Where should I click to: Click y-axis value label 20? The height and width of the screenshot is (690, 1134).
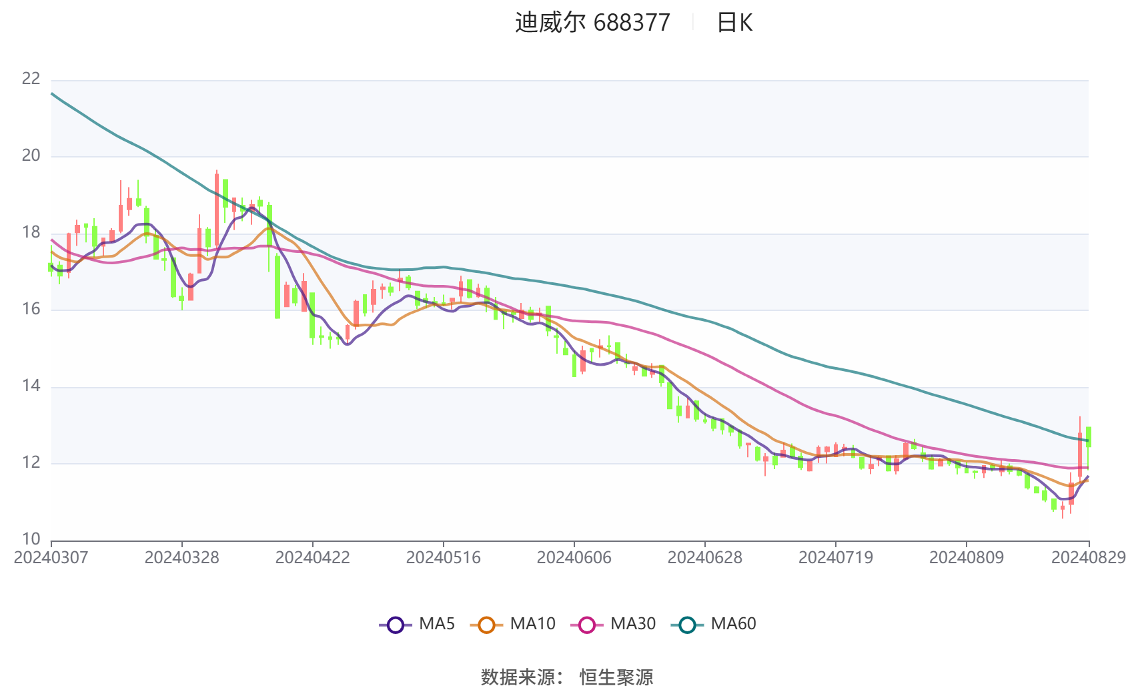click(31, 155)
